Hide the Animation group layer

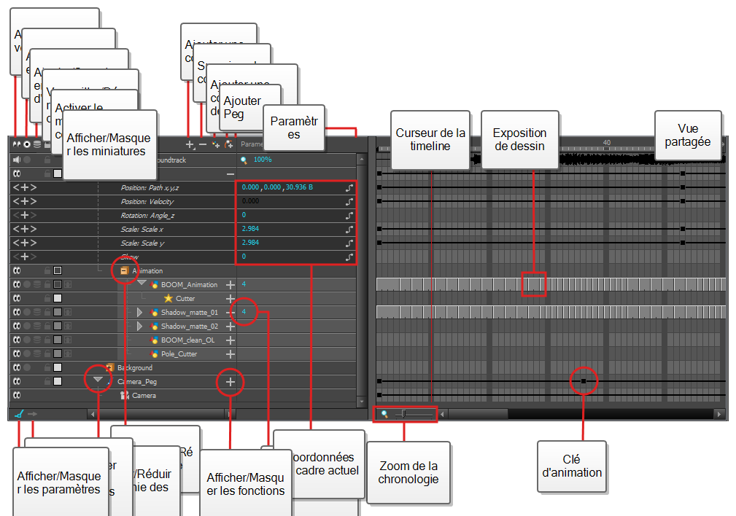coord(17,270)
